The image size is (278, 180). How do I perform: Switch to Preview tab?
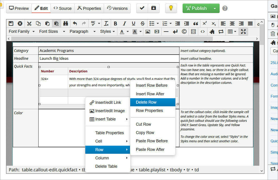pyautogui.click(x=19, y=8)
